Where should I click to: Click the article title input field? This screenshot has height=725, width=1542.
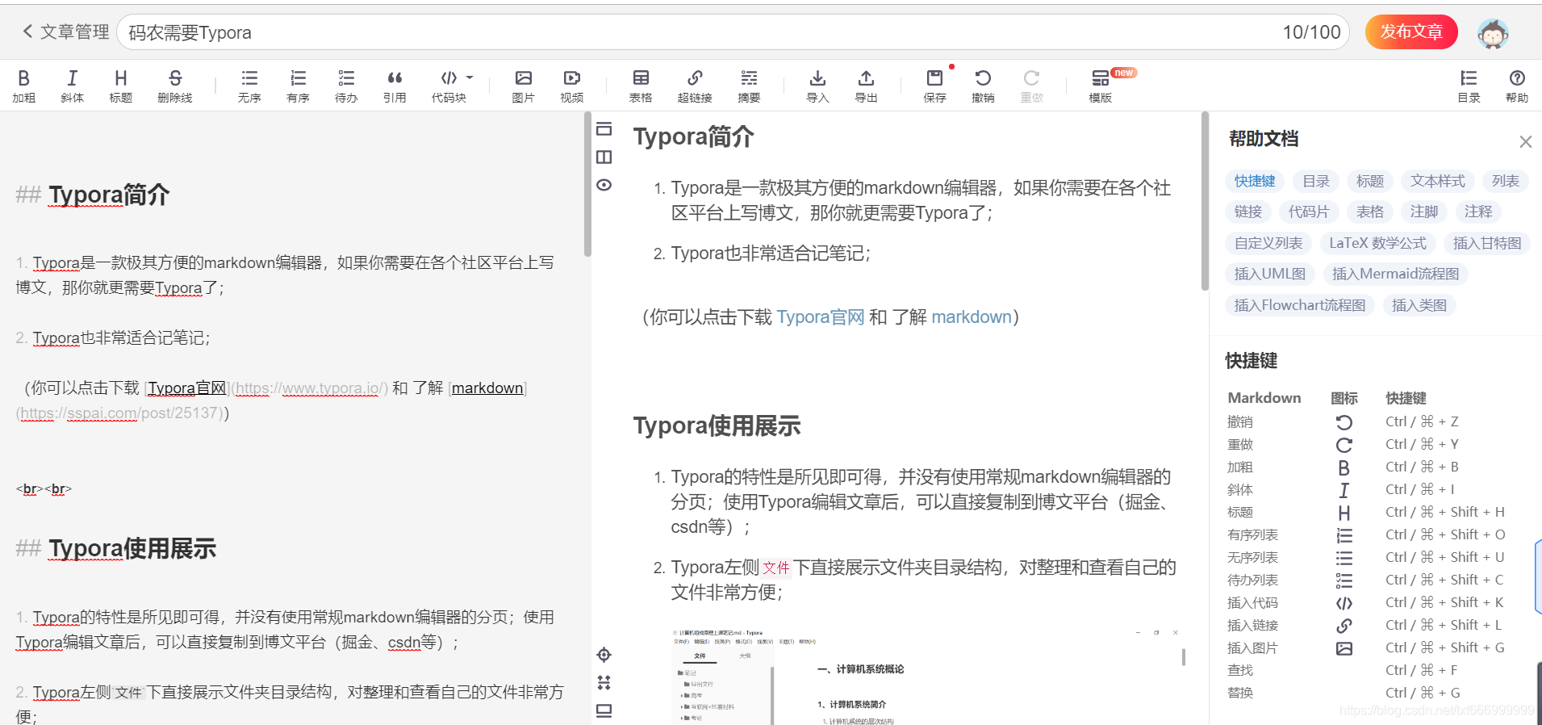(733, 32)
